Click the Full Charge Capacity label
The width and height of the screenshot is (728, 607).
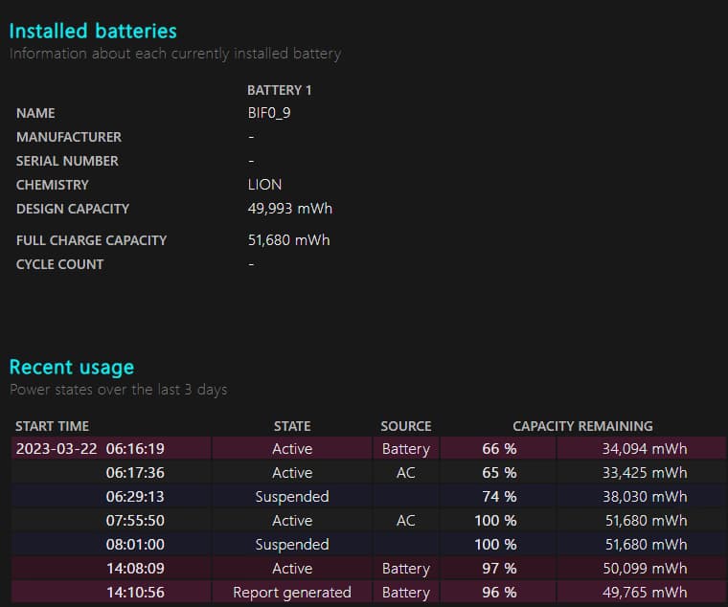(x=91, y=240)
